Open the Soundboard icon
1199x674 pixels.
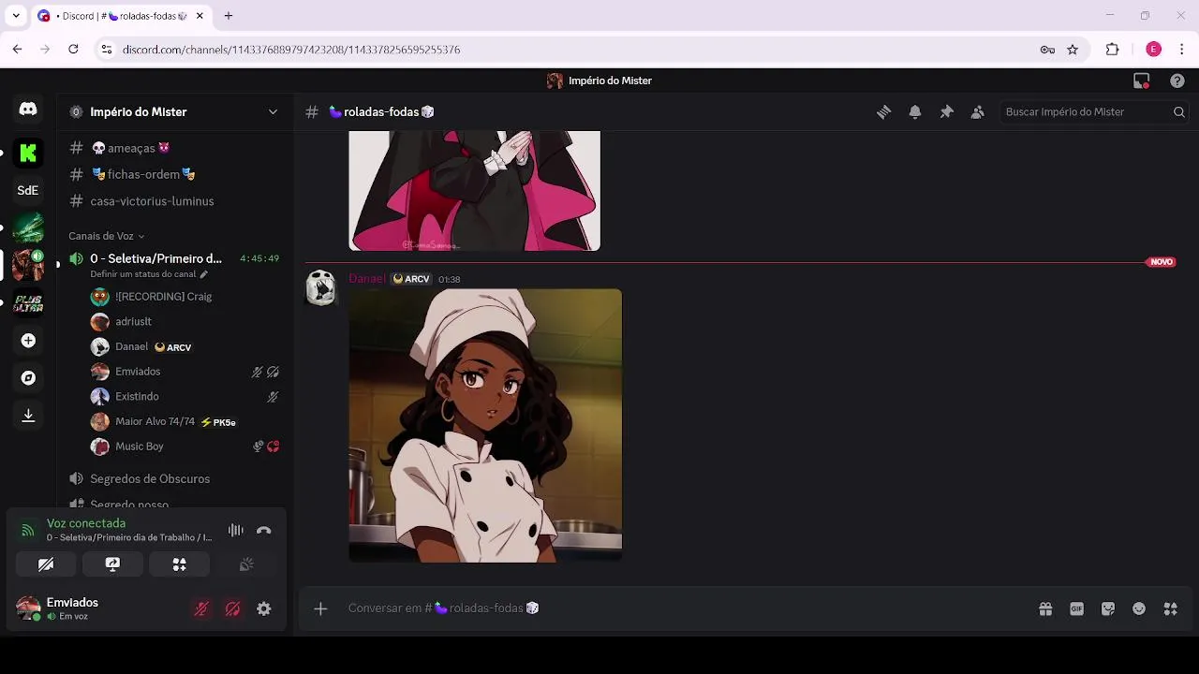click(246, 564)
